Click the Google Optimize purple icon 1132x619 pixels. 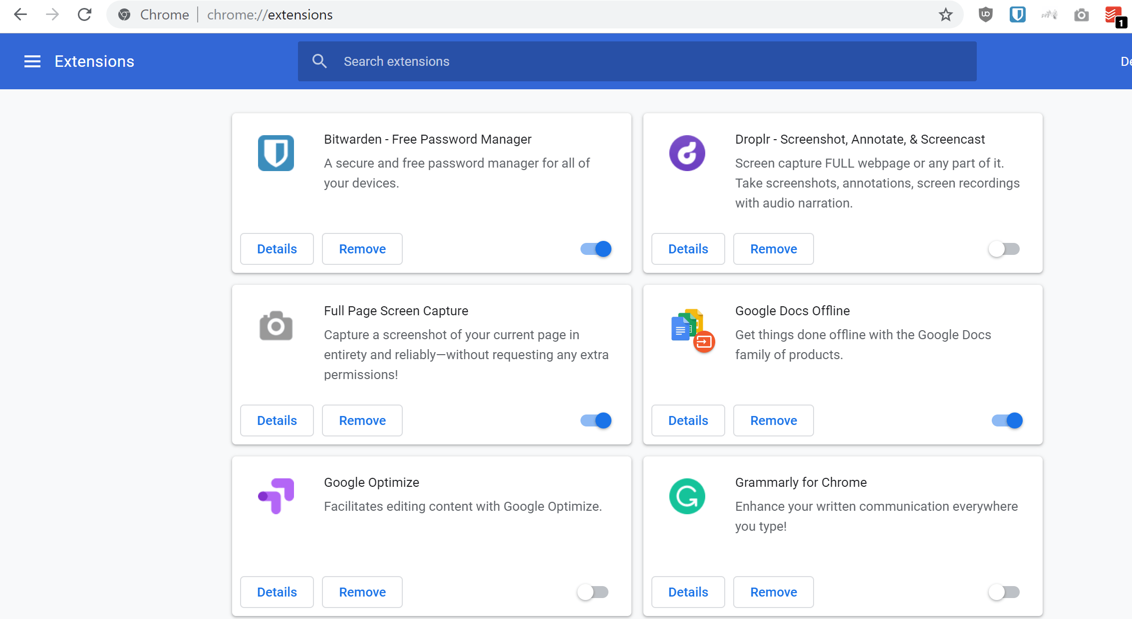(276, 496)
